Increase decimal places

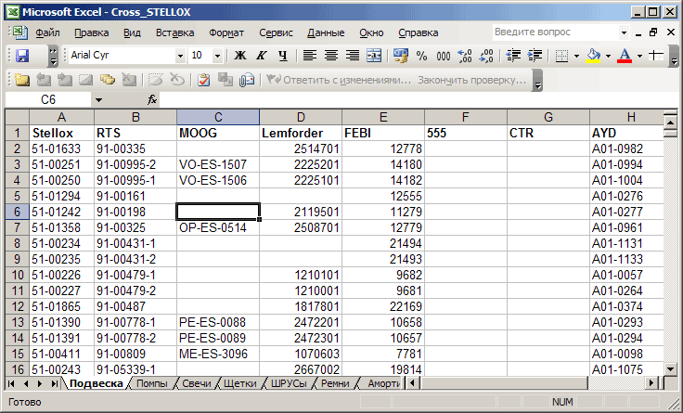pyautogui.click(x=465, y=56)
